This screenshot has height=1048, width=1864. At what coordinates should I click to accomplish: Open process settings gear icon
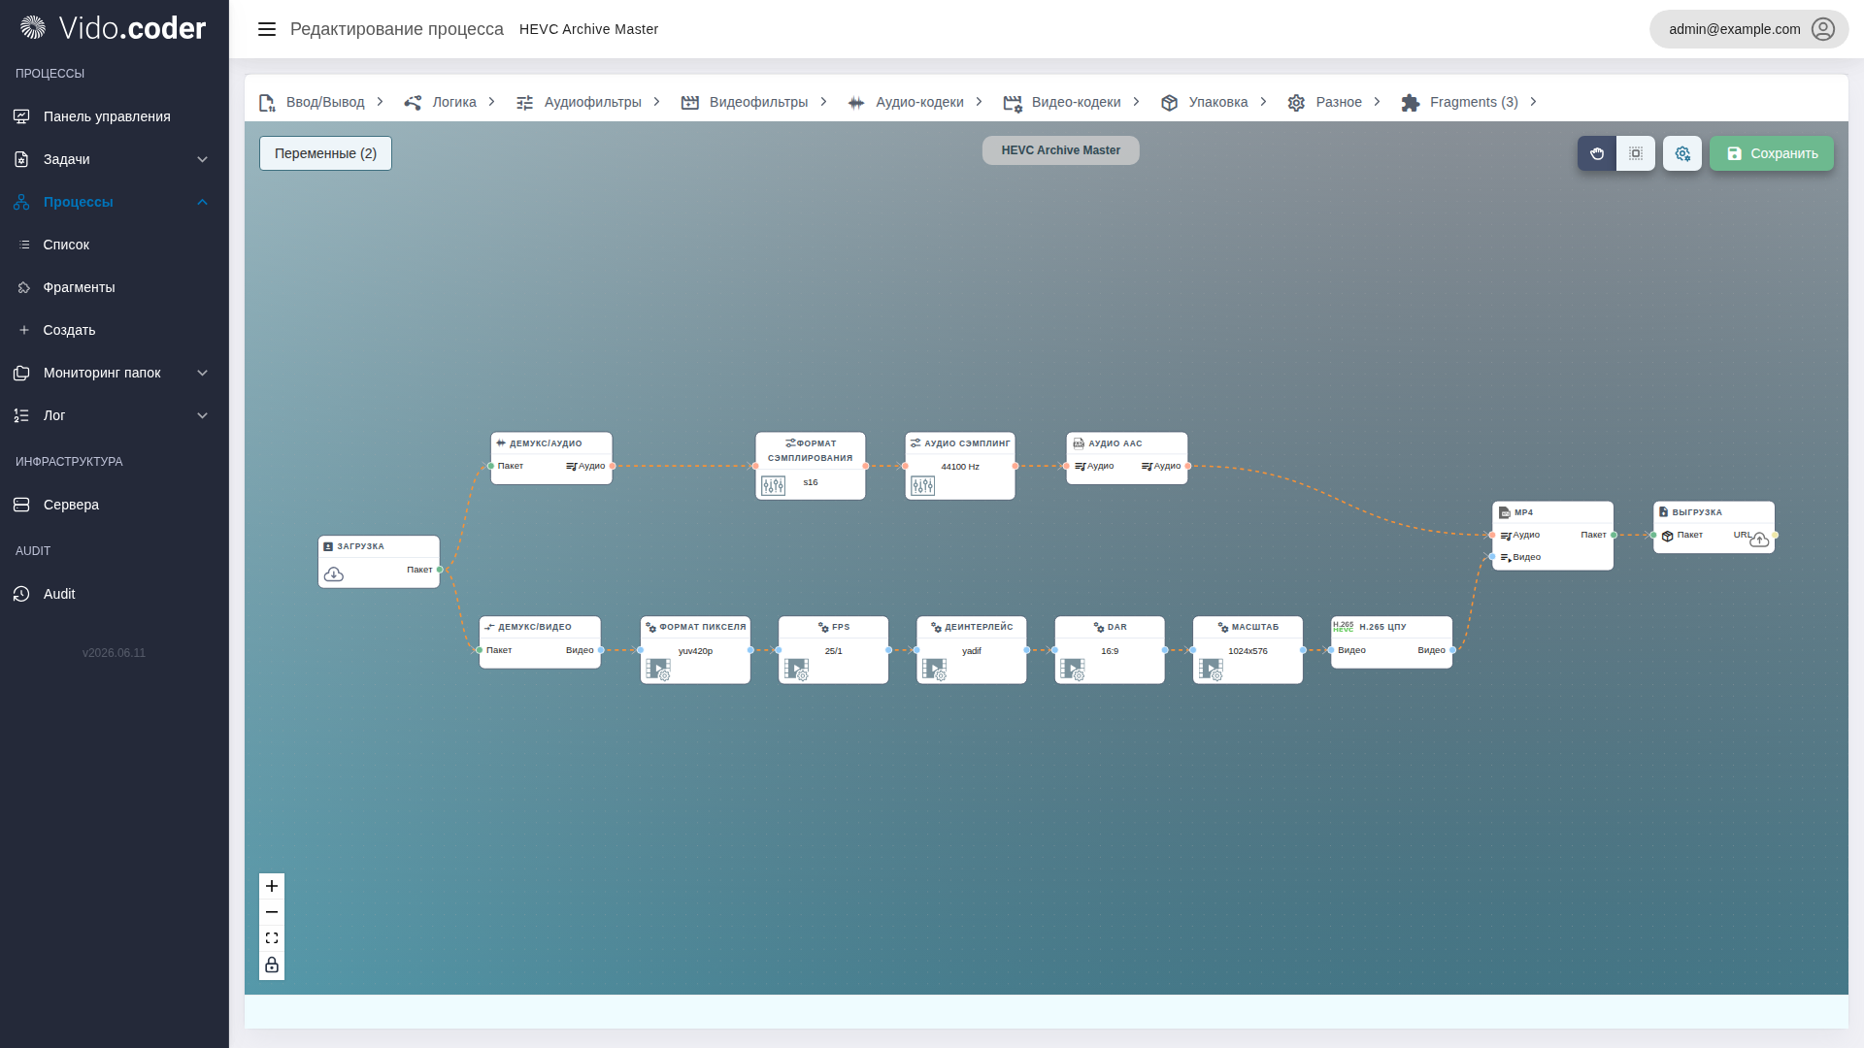point(1682,153)
